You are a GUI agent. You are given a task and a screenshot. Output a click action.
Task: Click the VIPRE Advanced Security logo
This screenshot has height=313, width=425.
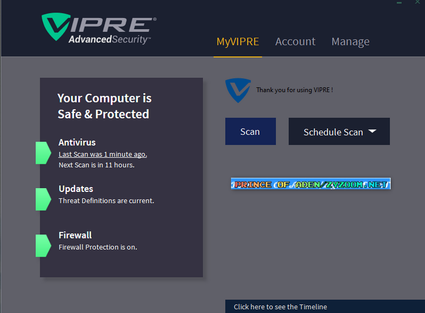pyautogui.click(x=99, y=28)
